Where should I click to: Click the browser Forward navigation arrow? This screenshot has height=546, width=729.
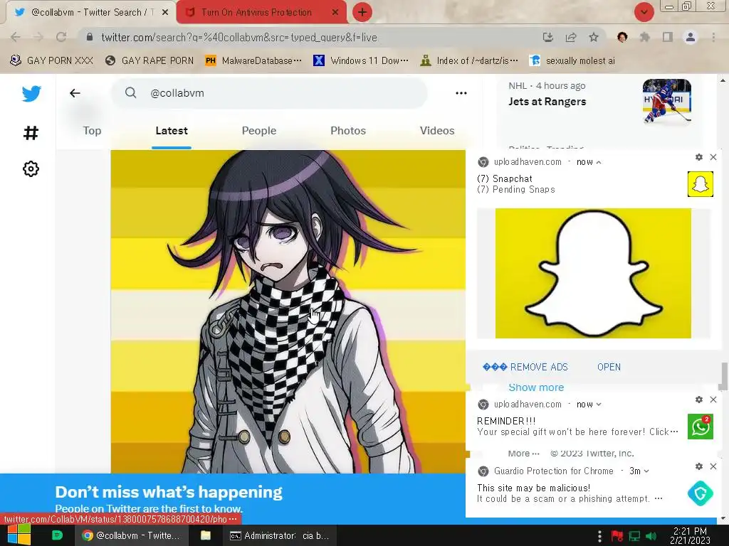(38, 37)
